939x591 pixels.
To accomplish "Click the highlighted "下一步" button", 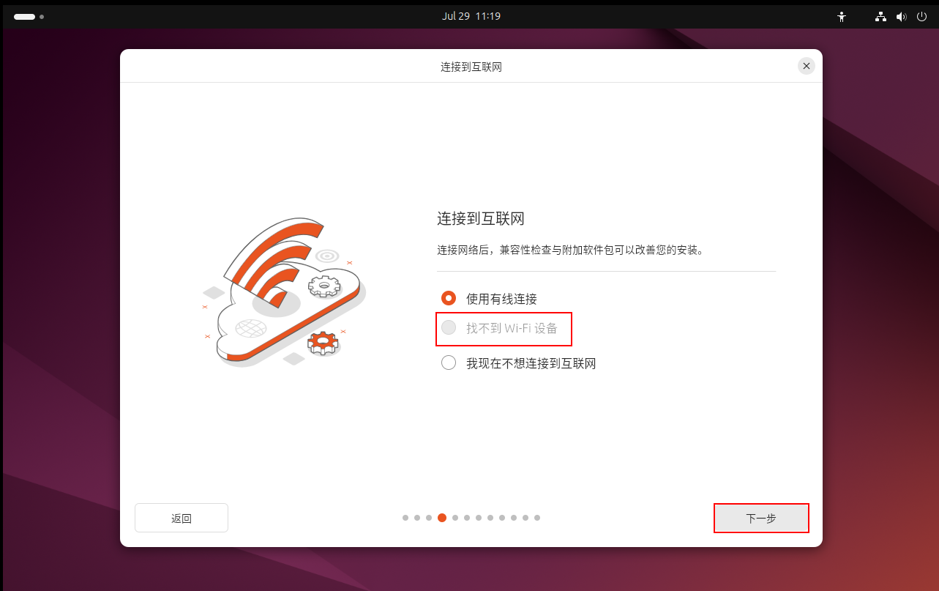I will pyautogui.click(x=761, y=518).
